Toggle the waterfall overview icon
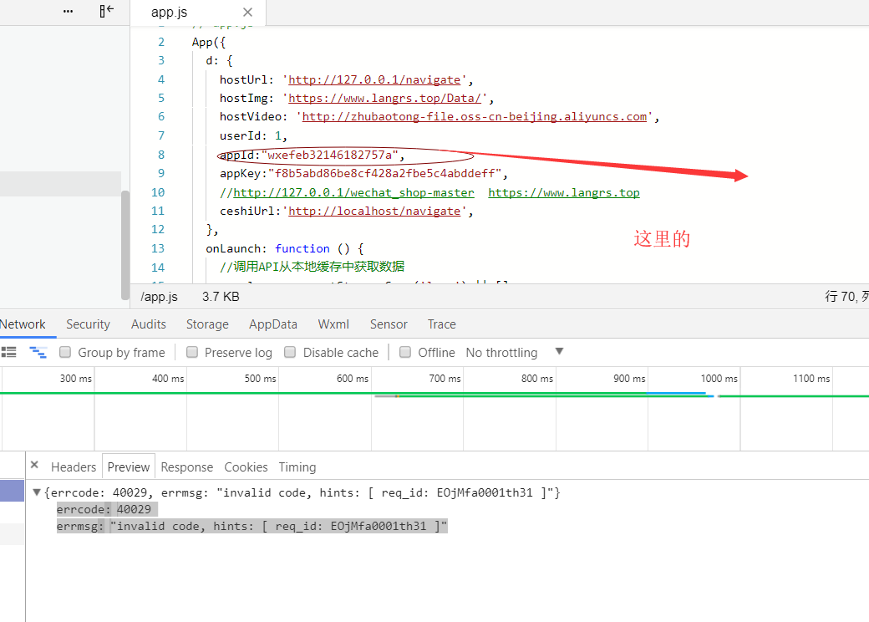 pyautogui.click(x=38, y=352)
